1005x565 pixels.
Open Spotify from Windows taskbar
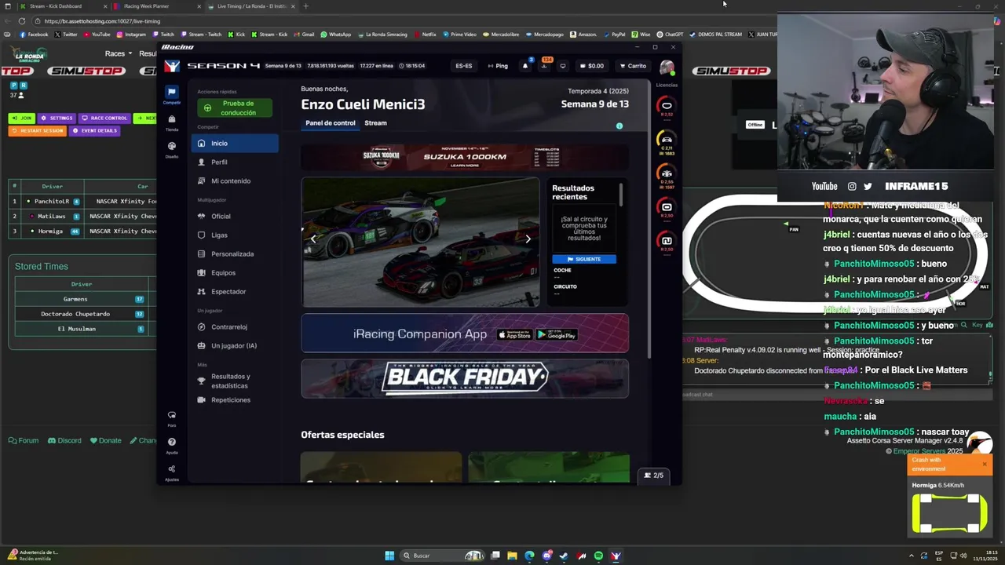(598, 556)
